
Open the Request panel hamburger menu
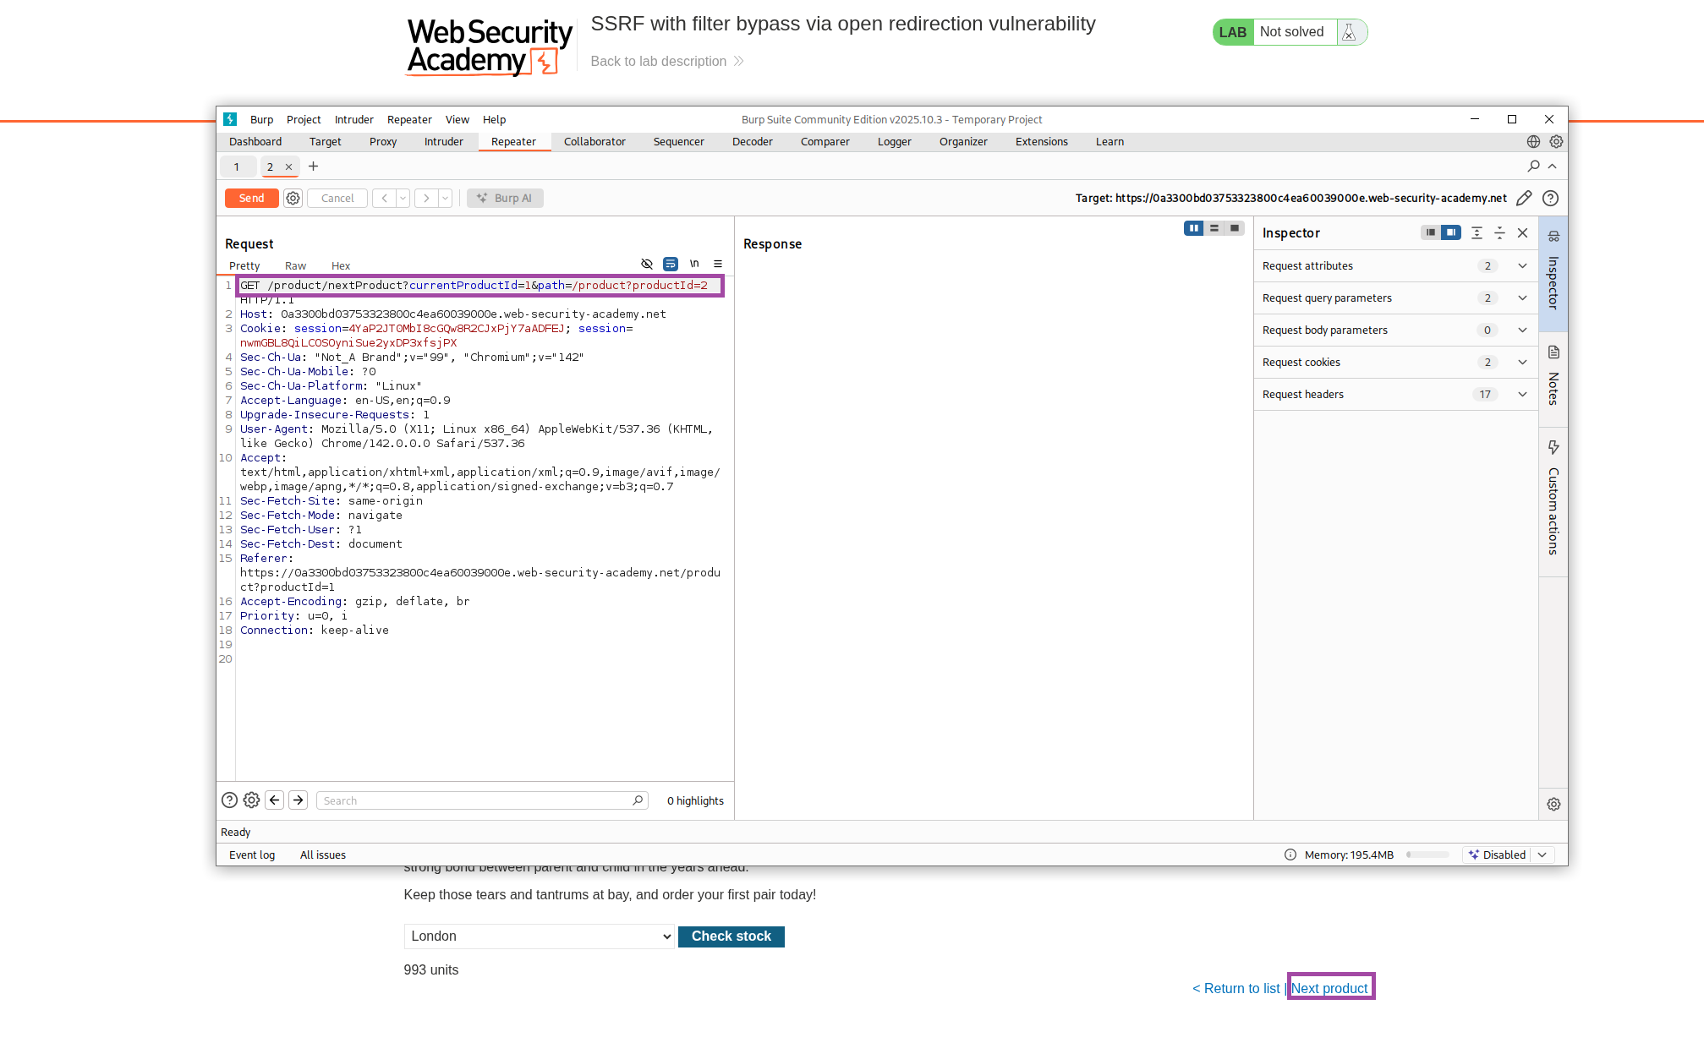click(x=718, y=264)
